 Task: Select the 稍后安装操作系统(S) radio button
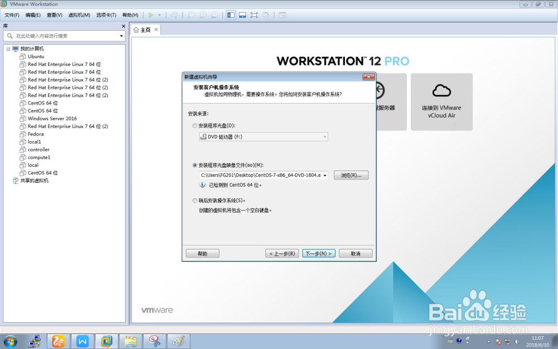(x=195, y=200)
